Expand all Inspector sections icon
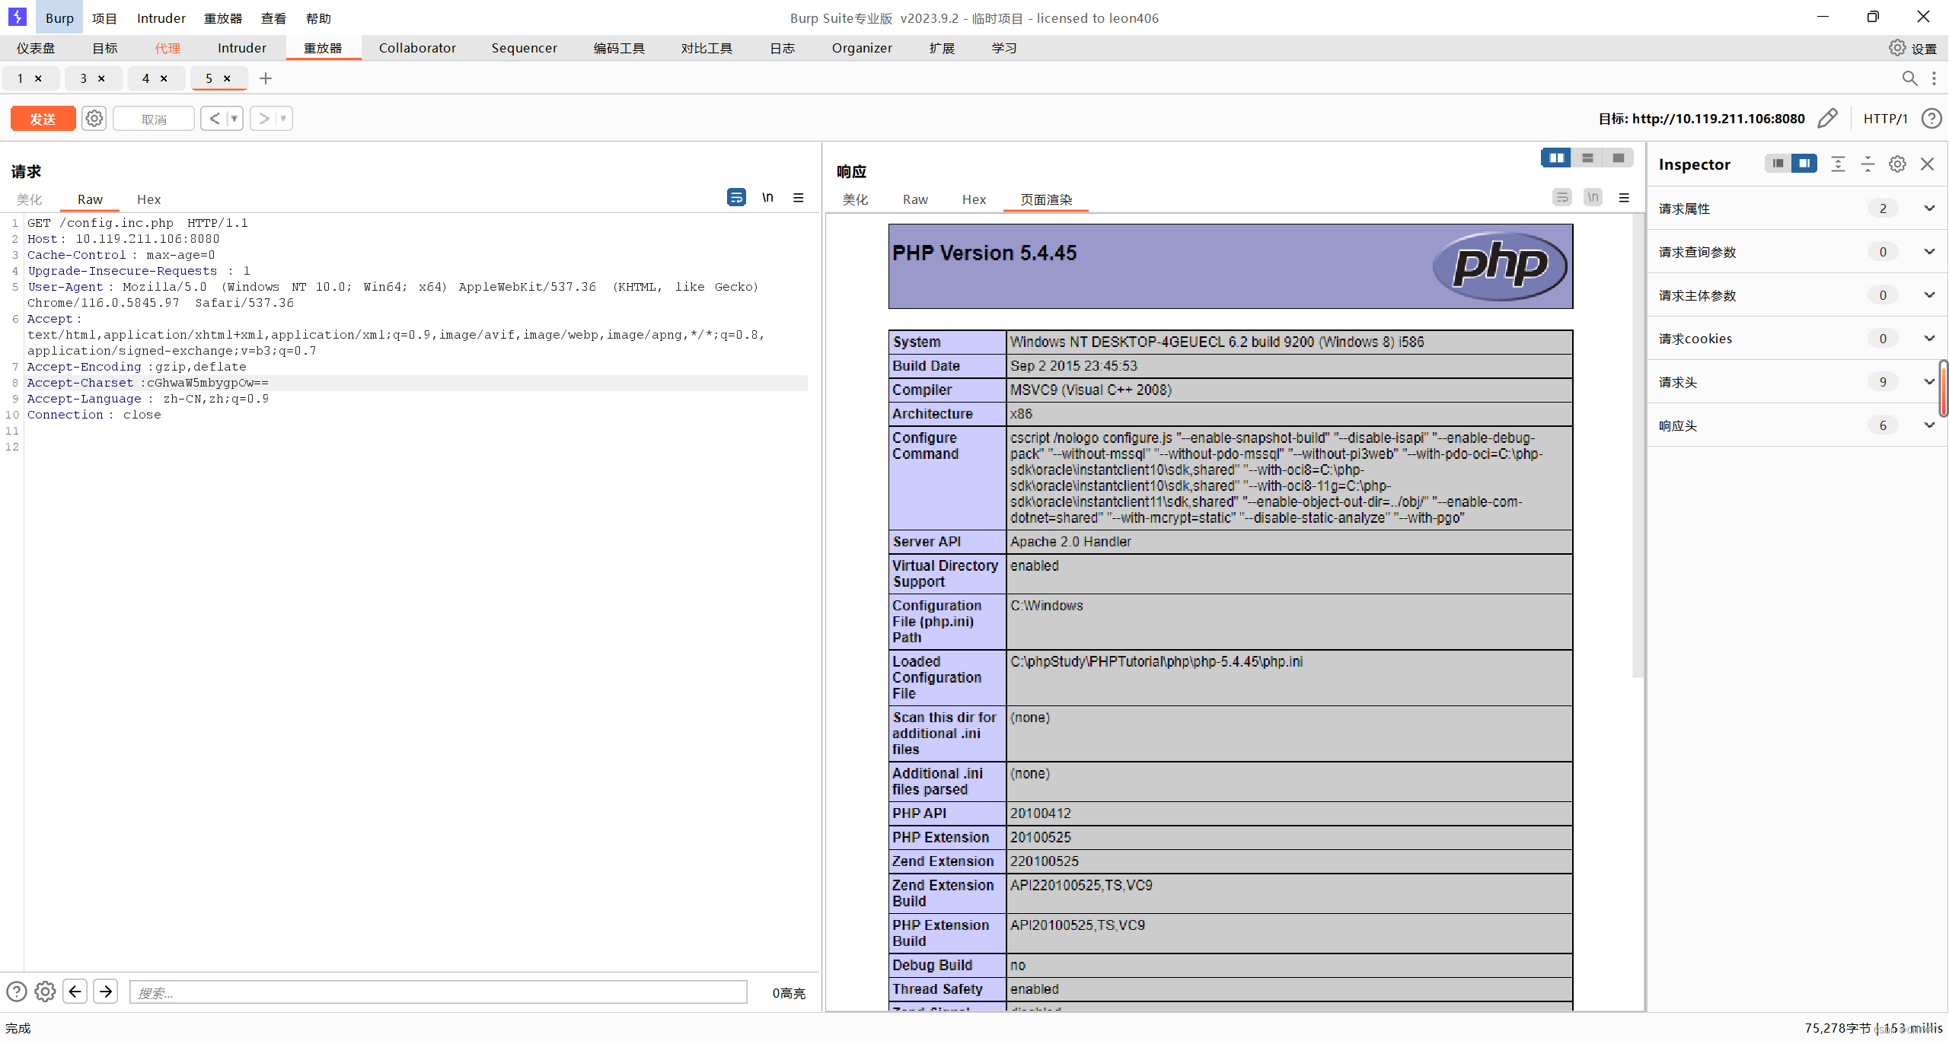Screen dimensions: 1949x1041 pyautogui.click(x=1838, y=164)
